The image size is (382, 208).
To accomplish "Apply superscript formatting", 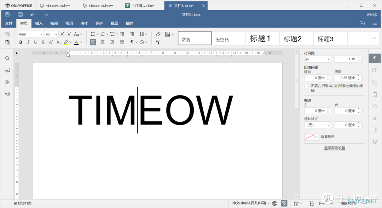I will tap(51, 42).
